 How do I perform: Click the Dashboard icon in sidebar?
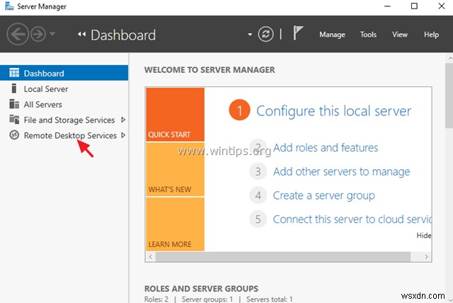[13, 73]
